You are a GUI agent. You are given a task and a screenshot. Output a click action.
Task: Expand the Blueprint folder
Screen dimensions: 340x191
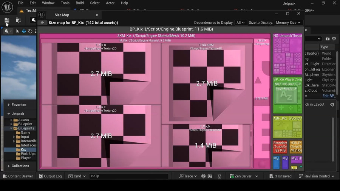(x=11, y=124)
